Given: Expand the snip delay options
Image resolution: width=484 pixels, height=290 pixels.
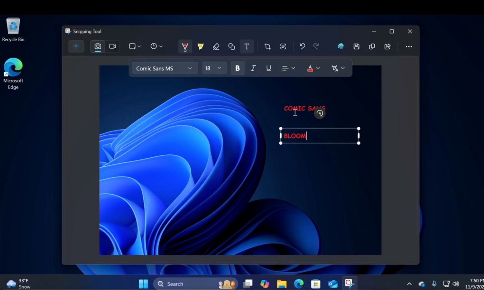Looking at the screenshot, I should click(156, 46).
